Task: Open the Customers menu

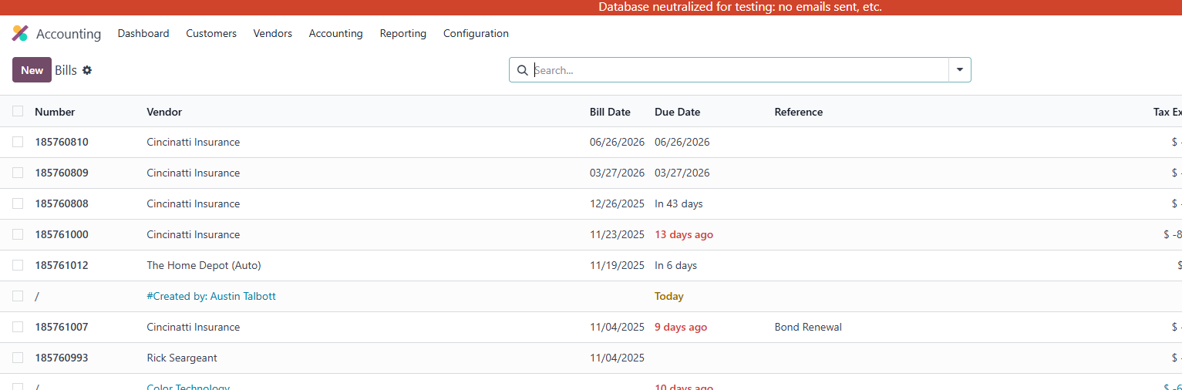Action: tap(211, 34)
